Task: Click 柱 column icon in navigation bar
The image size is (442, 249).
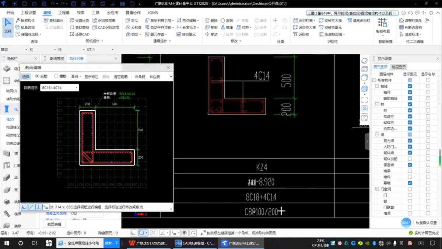Action: click(7, 109)
